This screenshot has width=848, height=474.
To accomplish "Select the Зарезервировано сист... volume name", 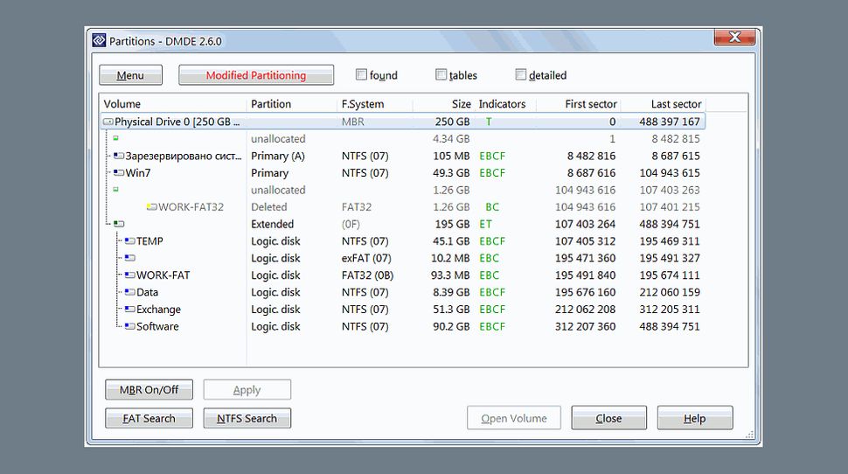I will click(x=184, y=156).
